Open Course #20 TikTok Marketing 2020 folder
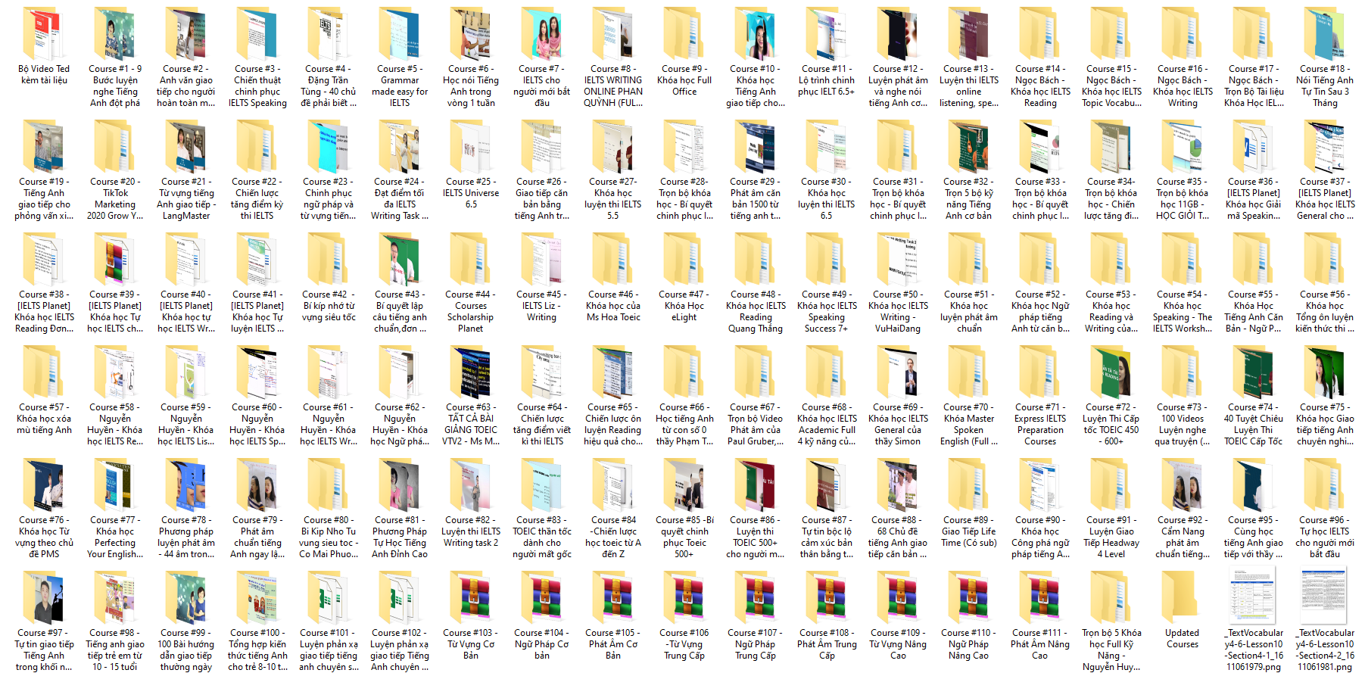Image resolution: width=1368 pixels, height=673 pixels. click(115, 148)
